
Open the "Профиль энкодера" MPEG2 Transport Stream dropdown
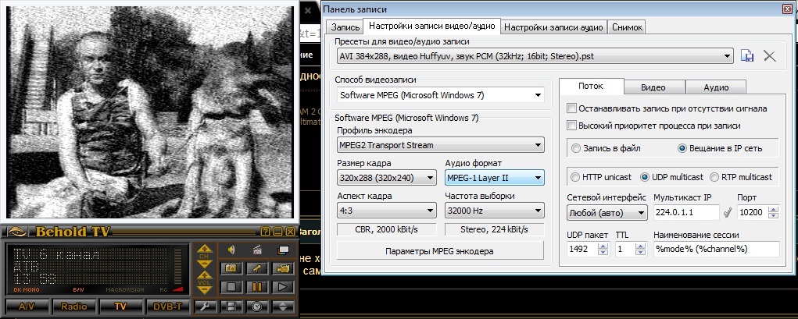[x=441, y=145]
